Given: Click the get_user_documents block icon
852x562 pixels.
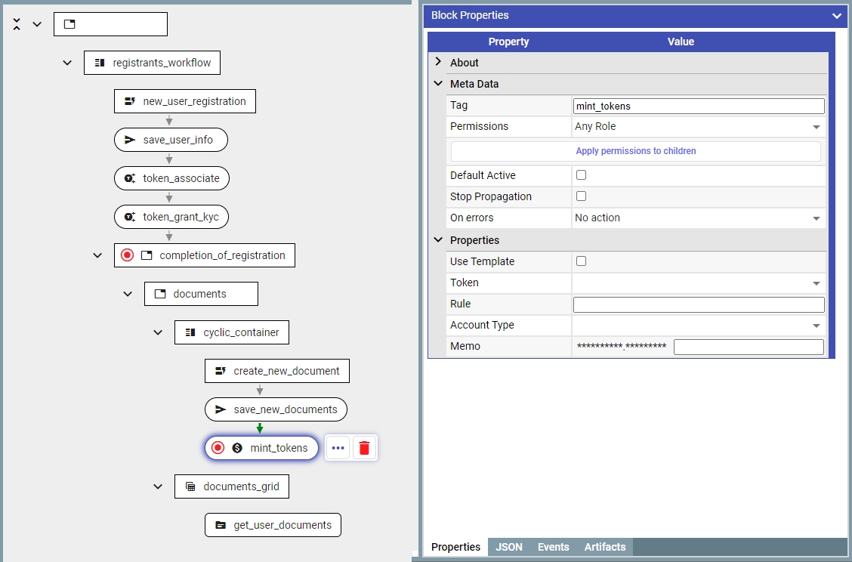Looking at the screenshot, I should 221,525.
